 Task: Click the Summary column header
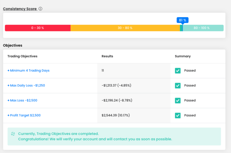[x=183, y=56]
